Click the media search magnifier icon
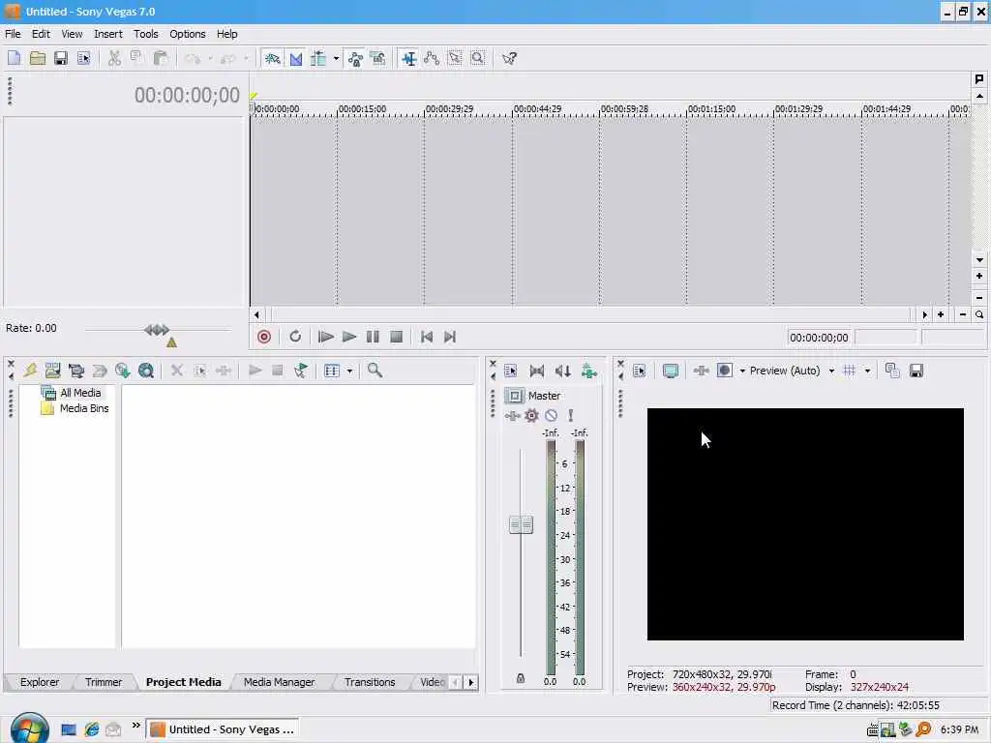Screen dimensions: 991x743 tap(375, 371)
